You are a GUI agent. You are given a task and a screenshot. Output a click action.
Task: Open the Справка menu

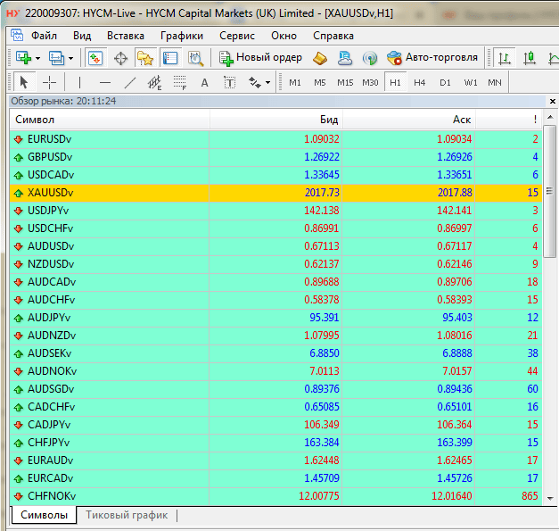(333, 36)
